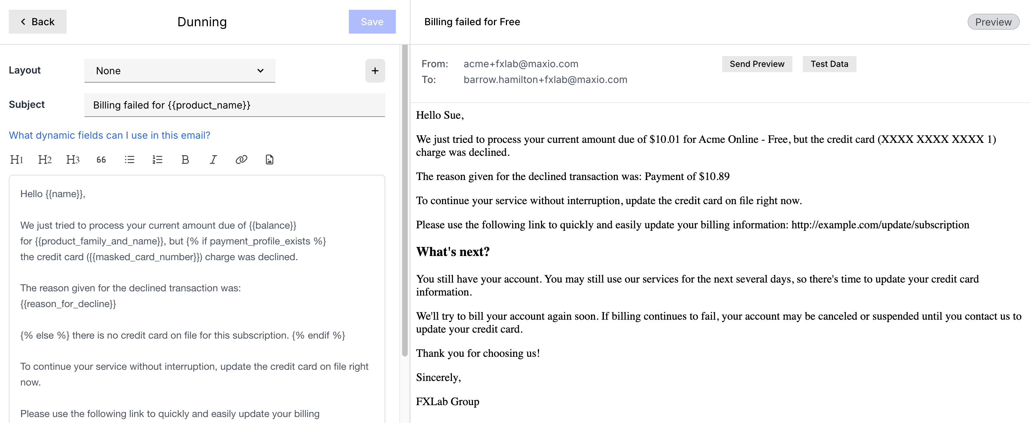Toggle bold formatting
1030x423 pixels.
[185, 160]
